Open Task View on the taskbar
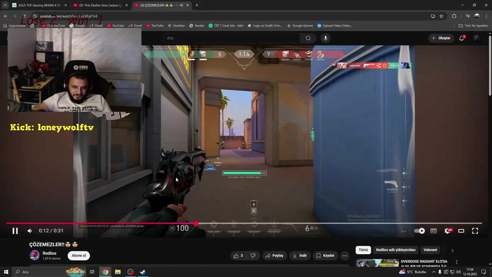492x277 pixels. pos(92,272)
